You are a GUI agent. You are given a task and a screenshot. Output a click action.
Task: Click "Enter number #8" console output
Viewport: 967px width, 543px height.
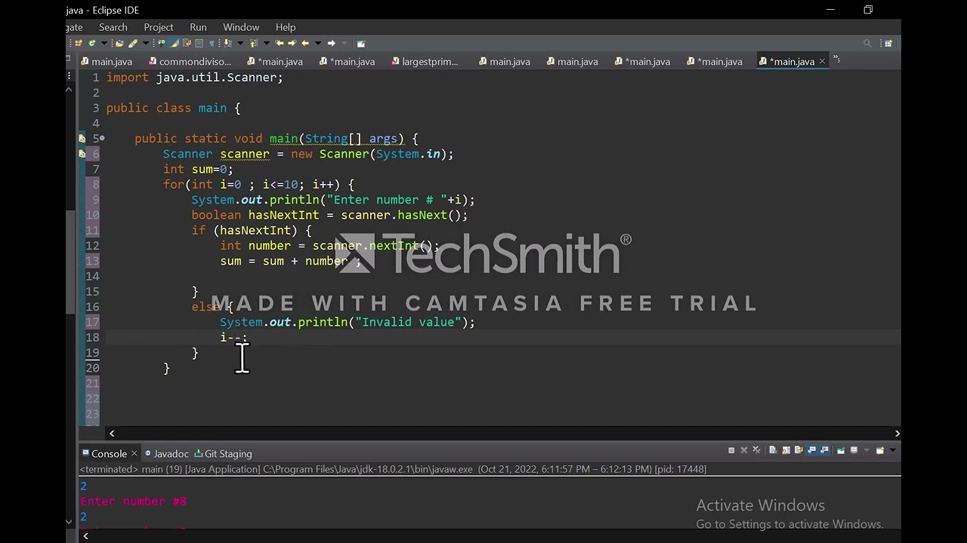tap(134, 502)
